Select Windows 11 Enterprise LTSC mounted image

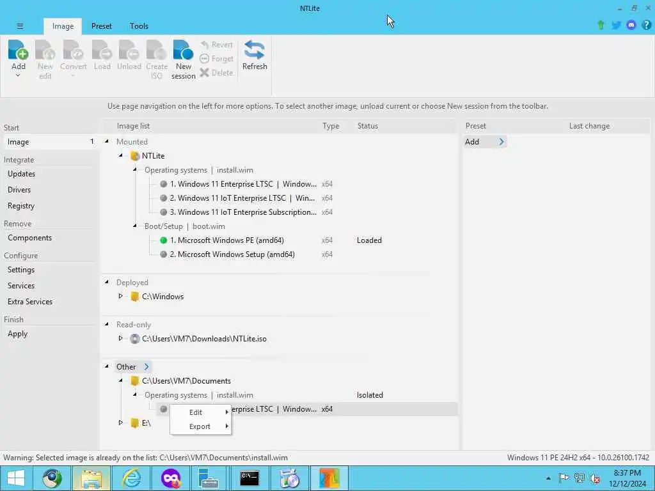click(x=243, y=184)
